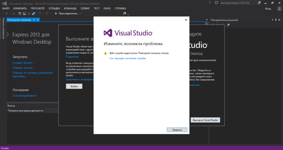Click Выход из Visual Studio button
Screen dimensions: 283x150
[x=206, y=120]
